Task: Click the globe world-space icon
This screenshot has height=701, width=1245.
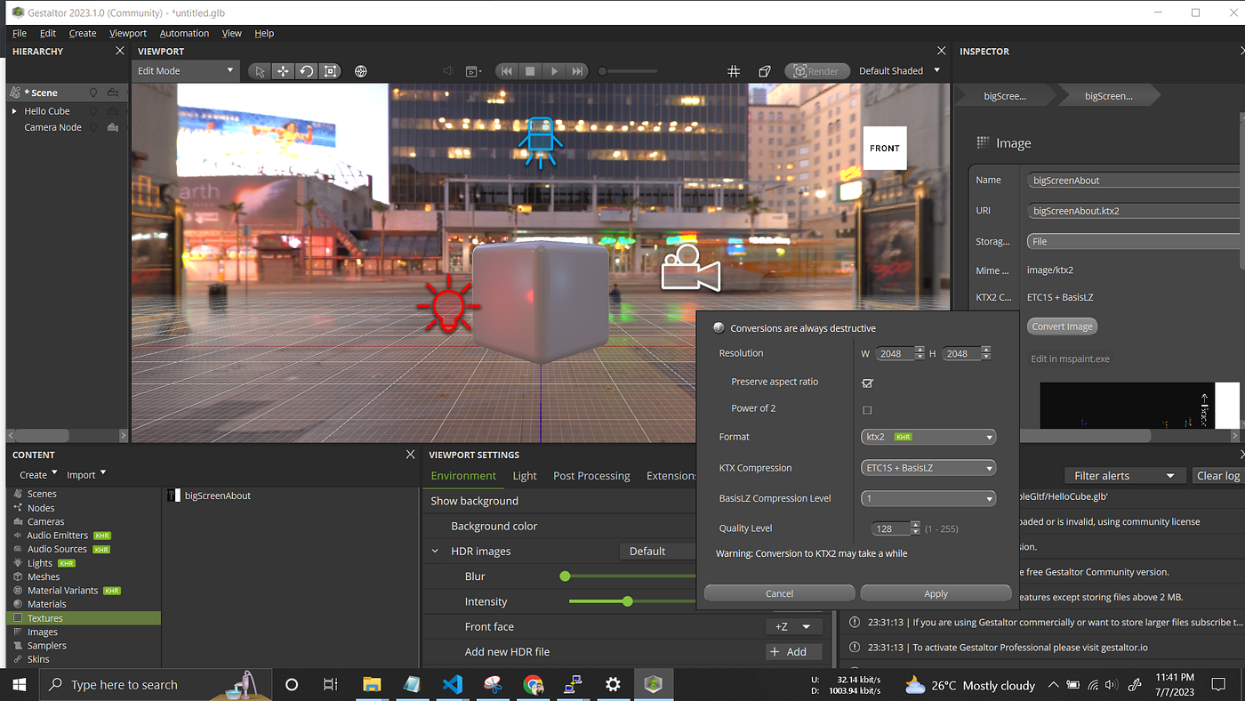Action: [x=361, y=71]
